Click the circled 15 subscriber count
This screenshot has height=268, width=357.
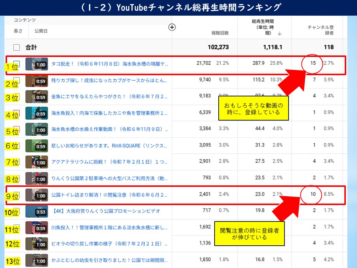point(313,63)
